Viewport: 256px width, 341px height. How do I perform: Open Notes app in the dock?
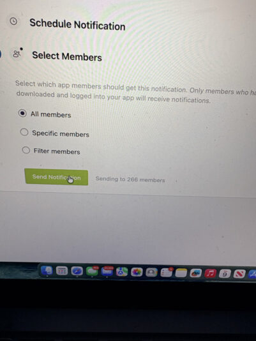click(x=181, y=273)
